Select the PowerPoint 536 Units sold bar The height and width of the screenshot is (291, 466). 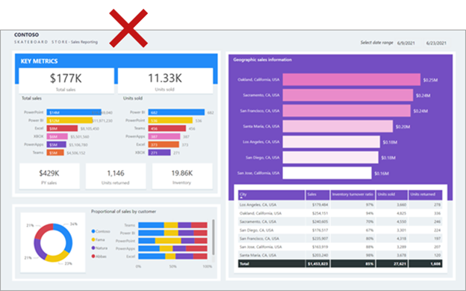[x=170, y=120]
